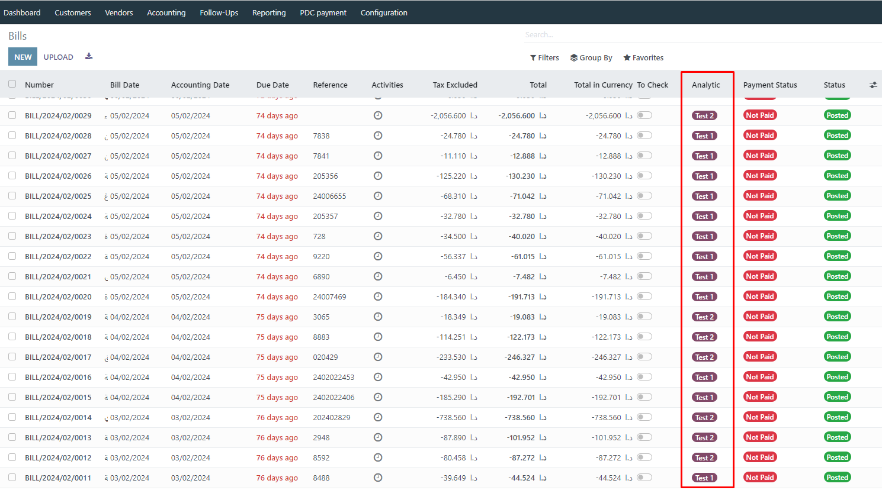Check the box for BILL/2024/02/0020
882x490 pixels.
pos(12,296)
